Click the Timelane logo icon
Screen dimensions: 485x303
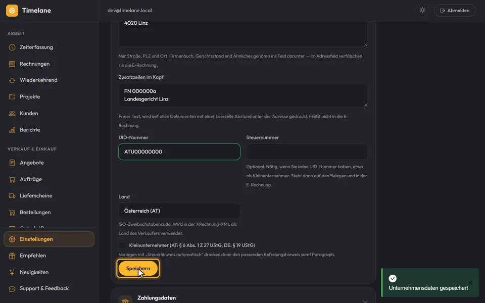tap(12, 11)
